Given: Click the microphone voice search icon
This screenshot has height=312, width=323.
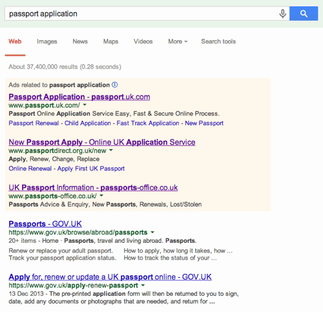Looking at the screenshot, I should click(282, 14).
